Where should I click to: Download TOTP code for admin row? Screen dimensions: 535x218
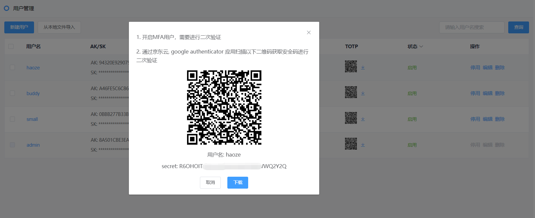363,145
